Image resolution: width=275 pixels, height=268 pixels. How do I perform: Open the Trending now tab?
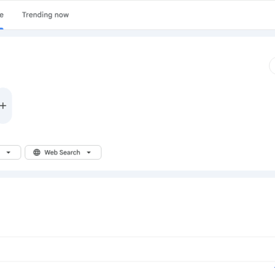(45, 15)
